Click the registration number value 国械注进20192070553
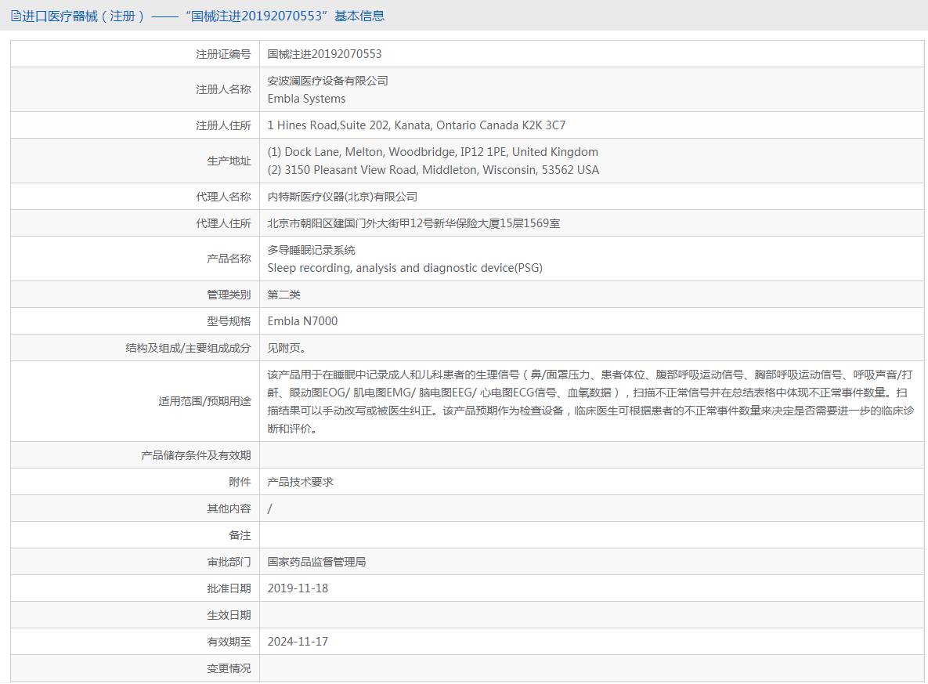928x684 pixels. coord(324,54)
